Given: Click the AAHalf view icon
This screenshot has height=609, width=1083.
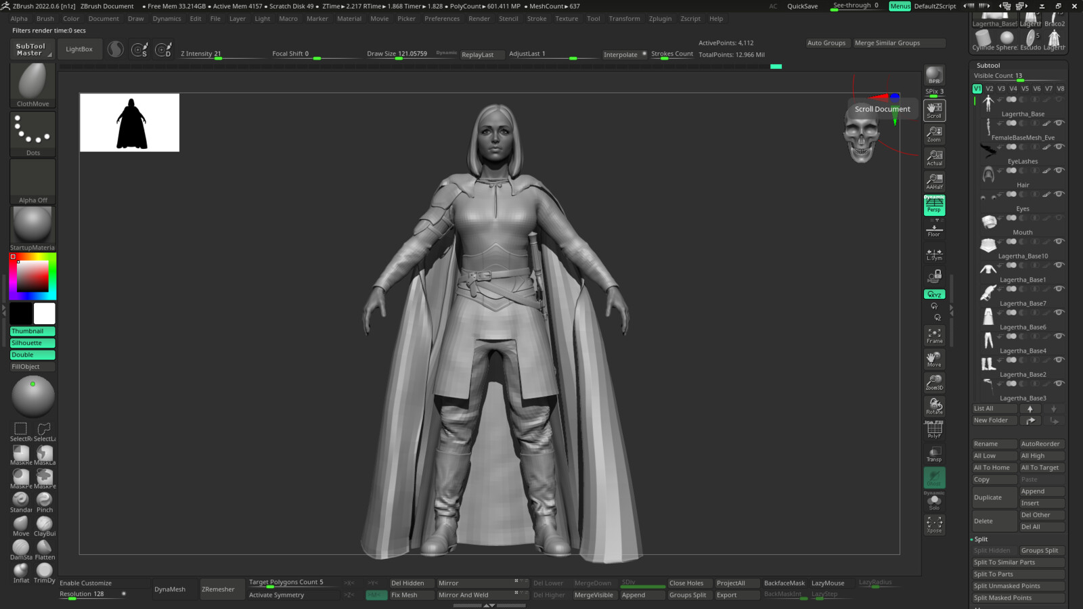Looking at the screenshot, I should pos(934,181).
